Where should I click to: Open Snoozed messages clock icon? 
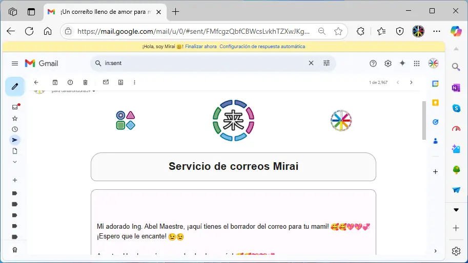(15, 129)
